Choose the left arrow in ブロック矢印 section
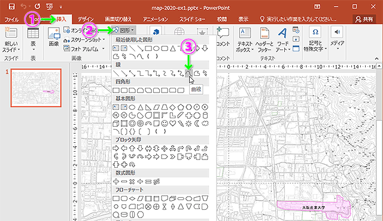 click(124, 148)
